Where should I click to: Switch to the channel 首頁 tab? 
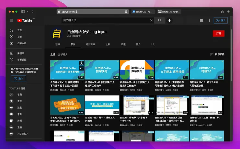click(58, 44)
